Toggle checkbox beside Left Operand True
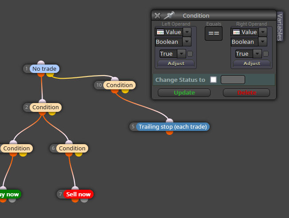 (x=190, y=54)
